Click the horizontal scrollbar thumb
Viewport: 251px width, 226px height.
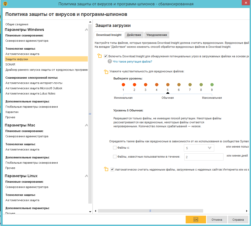pyautogui.click(x=150, y=211)
